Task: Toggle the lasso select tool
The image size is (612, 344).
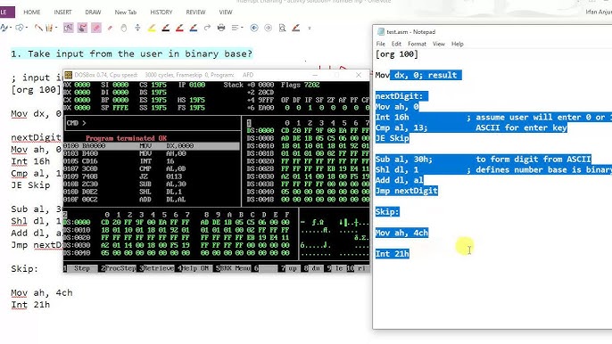Action: point(82,28)
